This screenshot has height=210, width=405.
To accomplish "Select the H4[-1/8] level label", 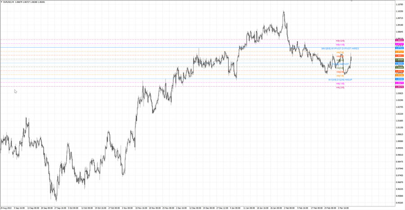I will [x=340, y=83].
